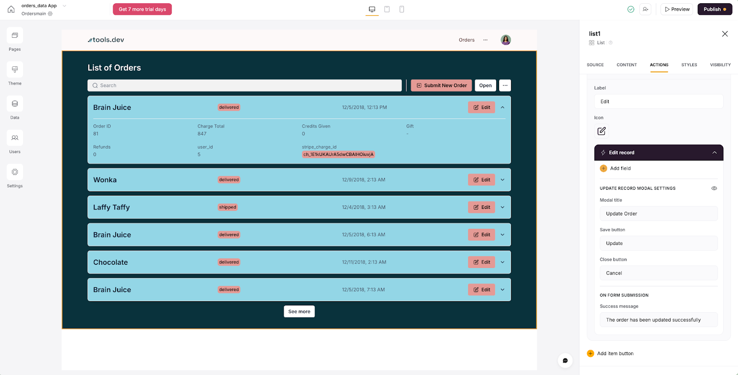The height and width of the screenshot is (375, 738).
Task: Open the Settings sidebar panel
Action: pyautogui.click(x=15, y=172)
